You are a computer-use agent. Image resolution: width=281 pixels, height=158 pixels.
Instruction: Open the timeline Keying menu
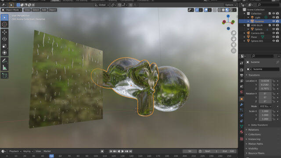tap(28, 151)
